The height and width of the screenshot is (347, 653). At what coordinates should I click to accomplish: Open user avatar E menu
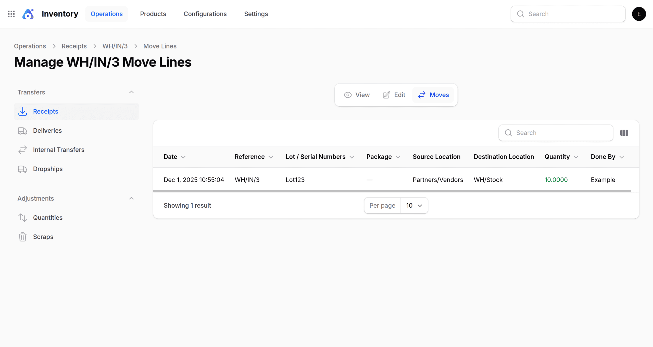click(x=639, y=14)
